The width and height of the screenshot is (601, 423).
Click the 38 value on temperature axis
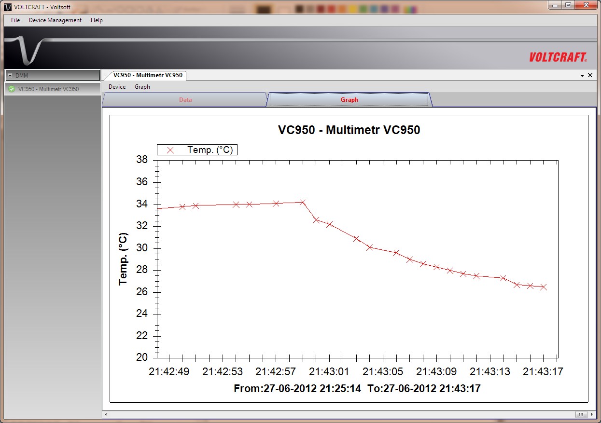click(142, 160)
